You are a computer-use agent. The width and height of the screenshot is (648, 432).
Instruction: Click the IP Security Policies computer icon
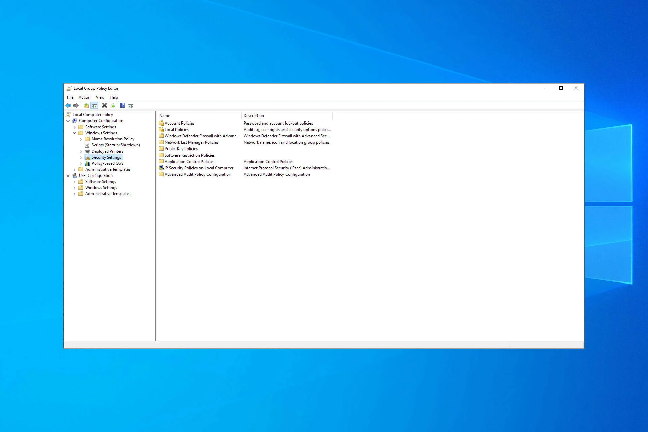pyautogui.click(x=161, y=168)
